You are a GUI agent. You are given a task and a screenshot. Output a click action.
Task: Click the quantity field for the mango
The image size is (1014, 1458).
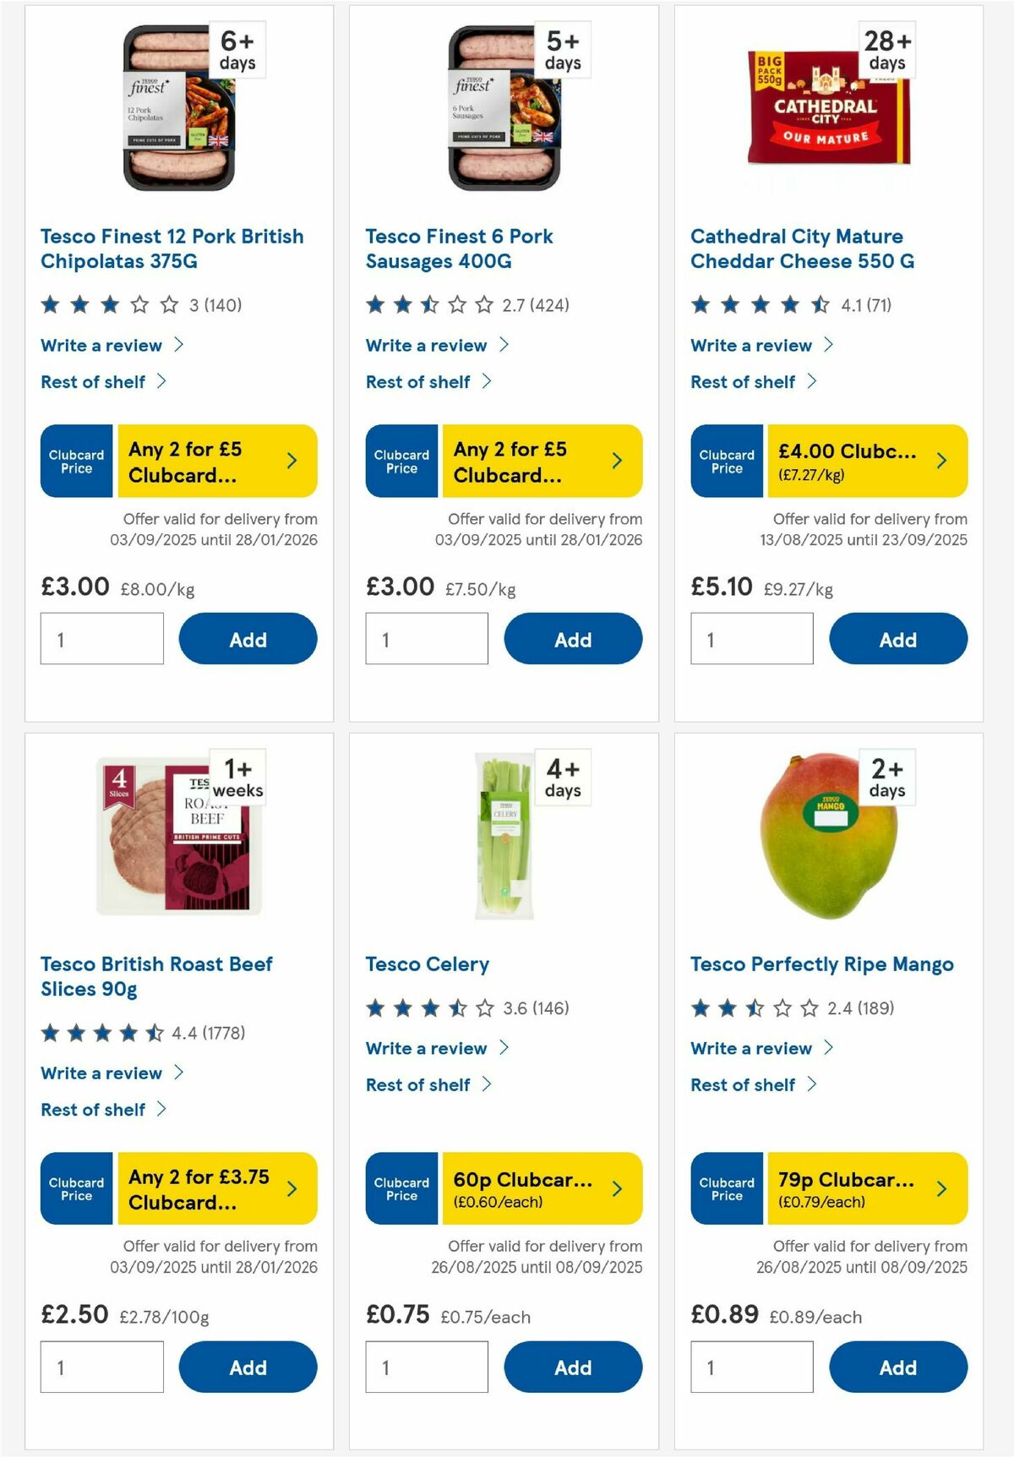pyautogui.click(x=751, y=1367)
